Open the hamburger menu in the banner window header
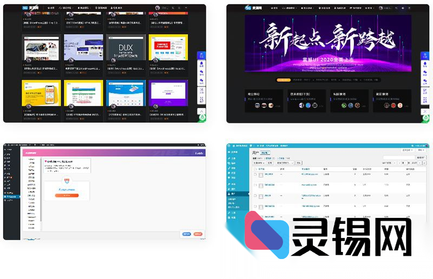Screen dimensions: 433x279 [x=409, y=8]
